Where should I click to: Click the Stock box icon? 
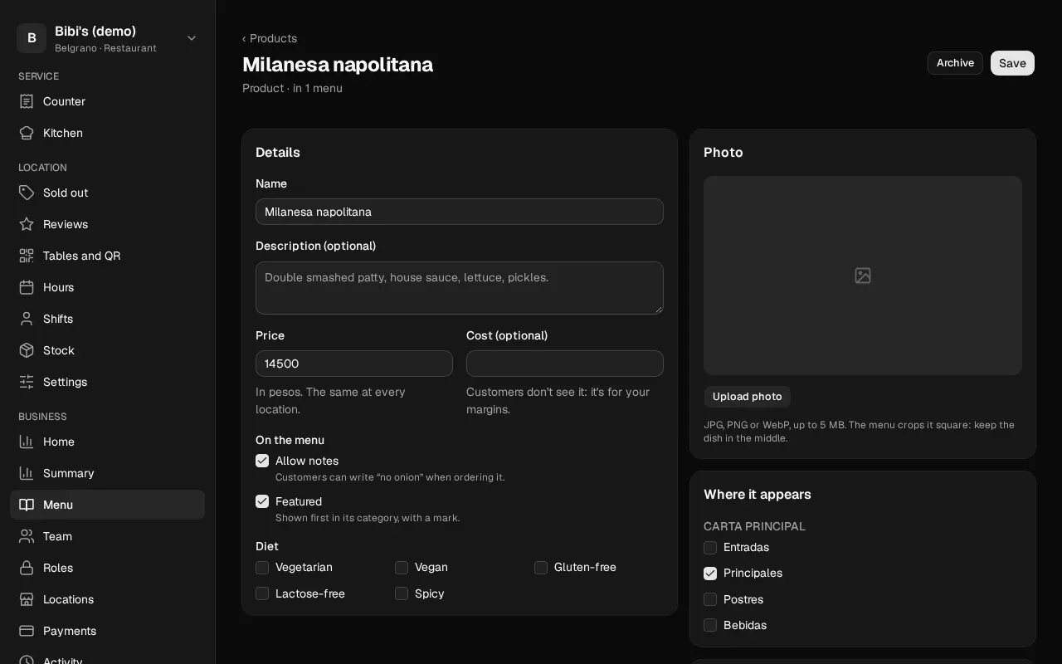(x=27, y=350)
